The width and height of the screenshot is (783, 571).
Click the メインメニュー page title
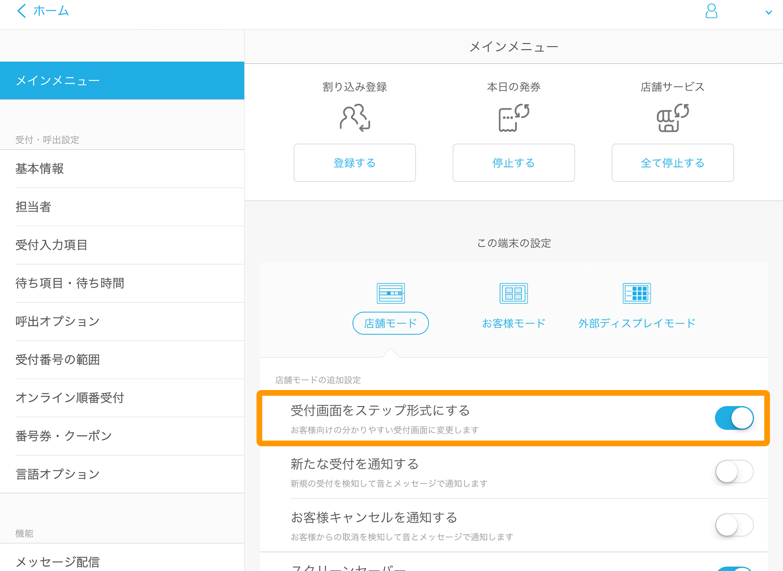point(513,47)
